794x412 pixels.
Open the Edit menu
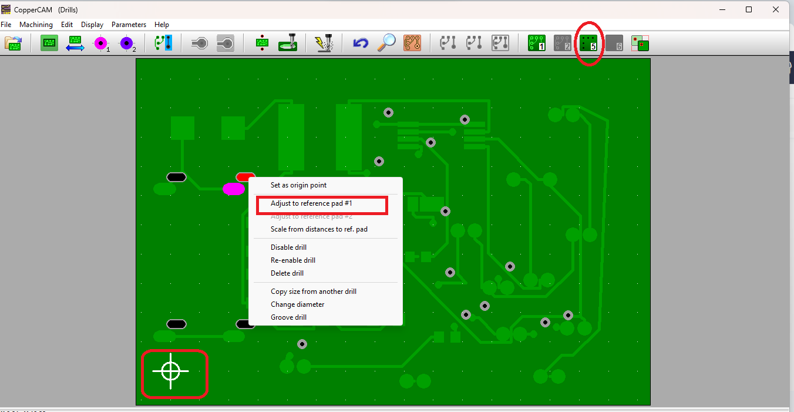(67, 25)
